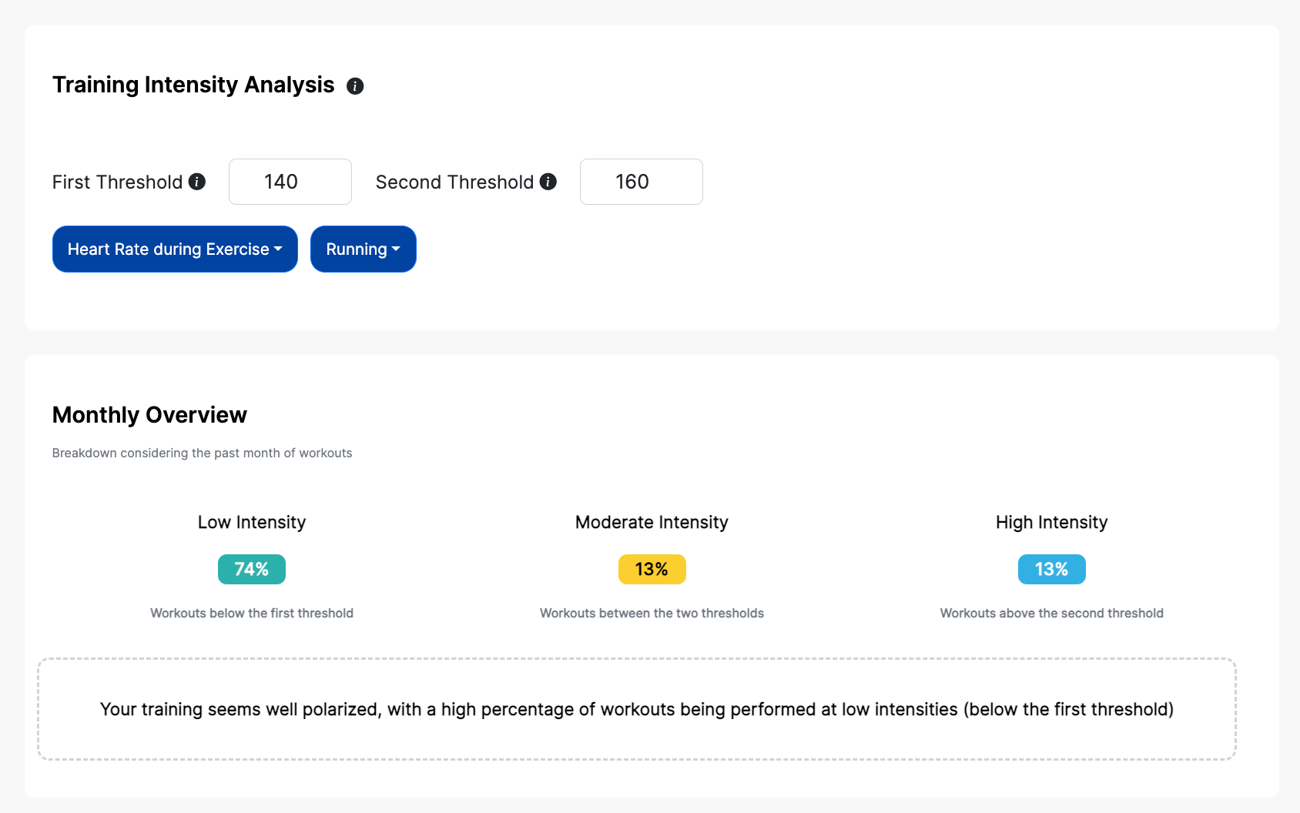
Task: Click the Workouts below the first threshold label
Action: (251, 613)
